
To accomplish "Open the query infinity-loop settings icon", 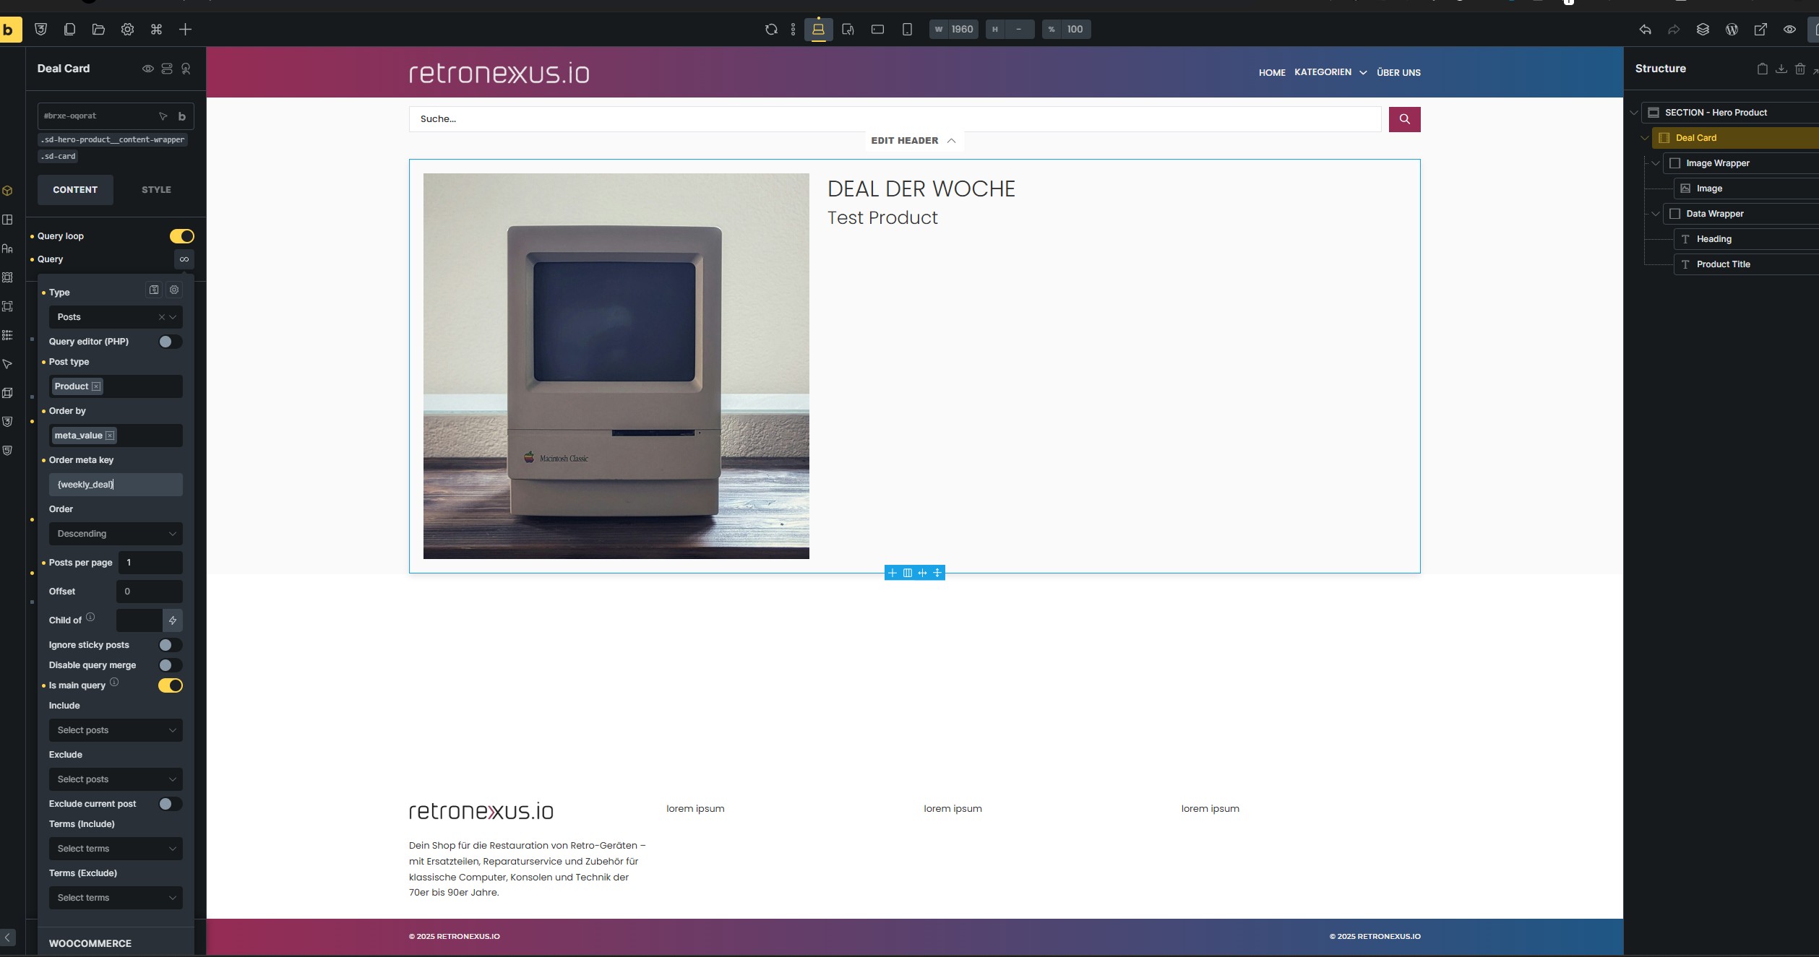I will pos(184,259).
